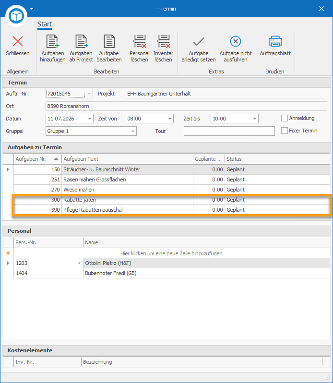Click row indicator arrow for task 150
Screen dimensions: 333x383
pyautogui.click(x=8, y=169)
